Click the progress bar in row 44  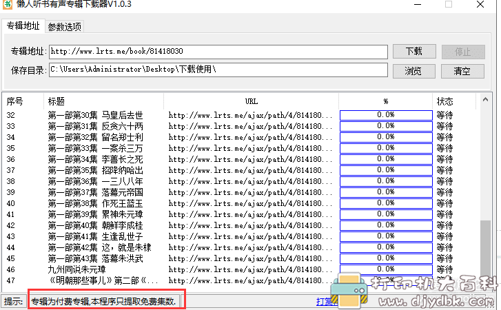[x=386, y=247]
